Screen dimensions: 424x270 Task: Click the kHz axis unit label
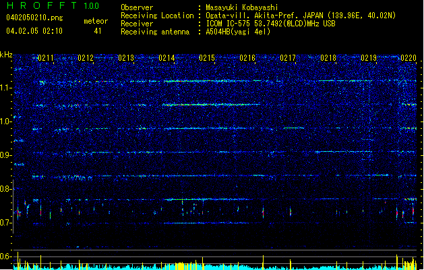point(6,55)
